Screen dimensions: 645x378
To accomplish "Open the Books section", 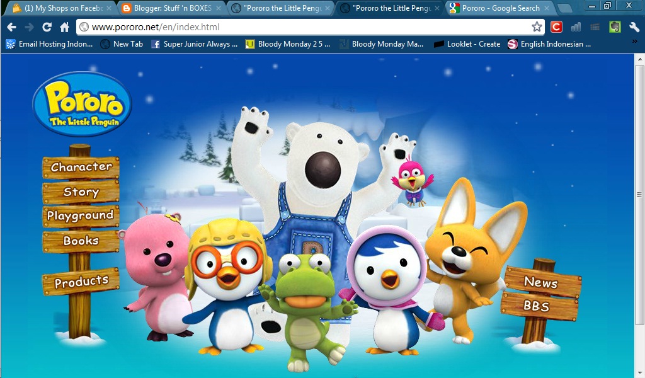I will tap(79, 240).
